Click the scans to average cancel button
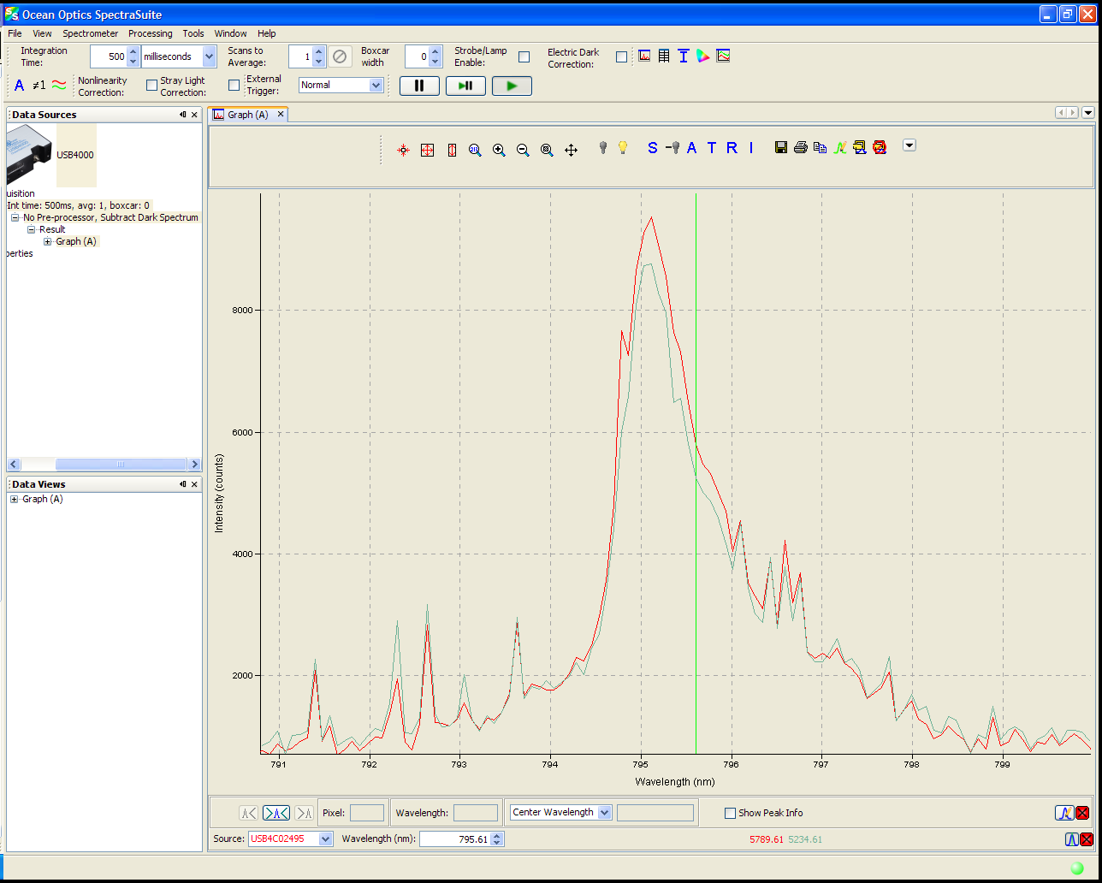The height and width of the screenshot is (883, 1102). click(x=340, y=56)
